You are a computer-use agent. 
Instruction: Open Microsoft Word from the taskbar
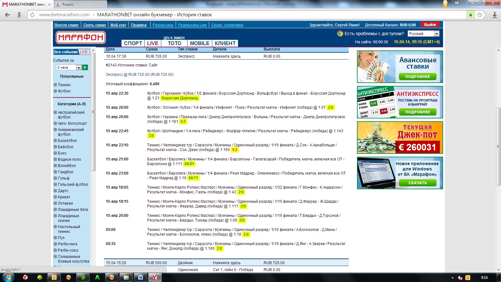tap(140, 277)
